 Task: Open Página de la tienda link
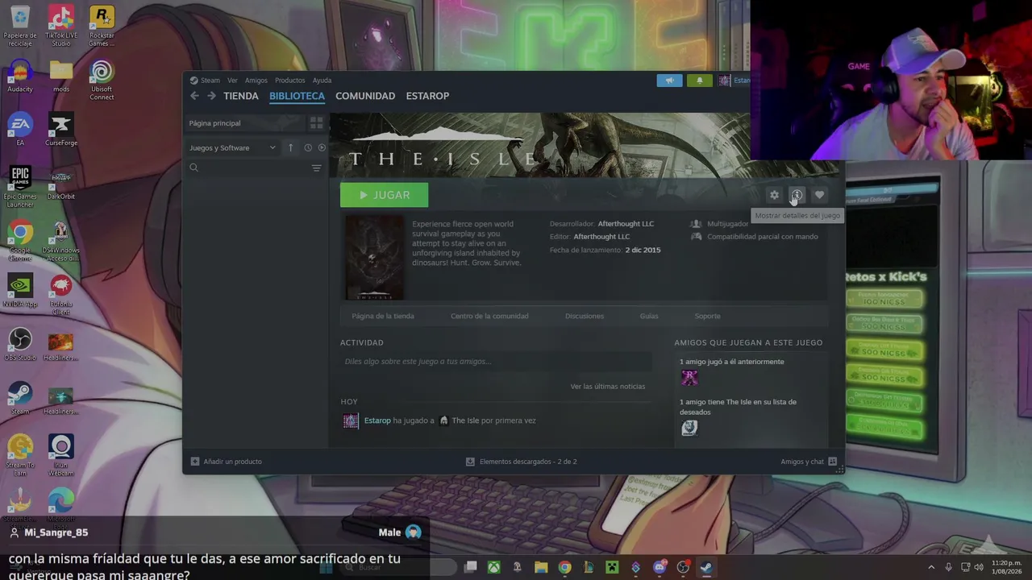(383, 316)
